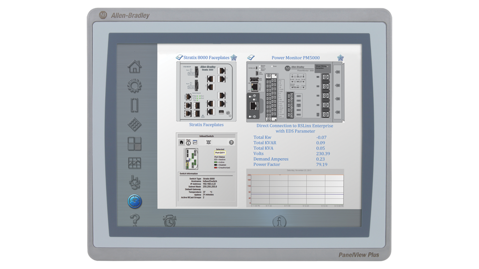The height and width of the screenshot is (269, 479).
Task: Click the Switch Information heading
Action: (x=189, y=174)
